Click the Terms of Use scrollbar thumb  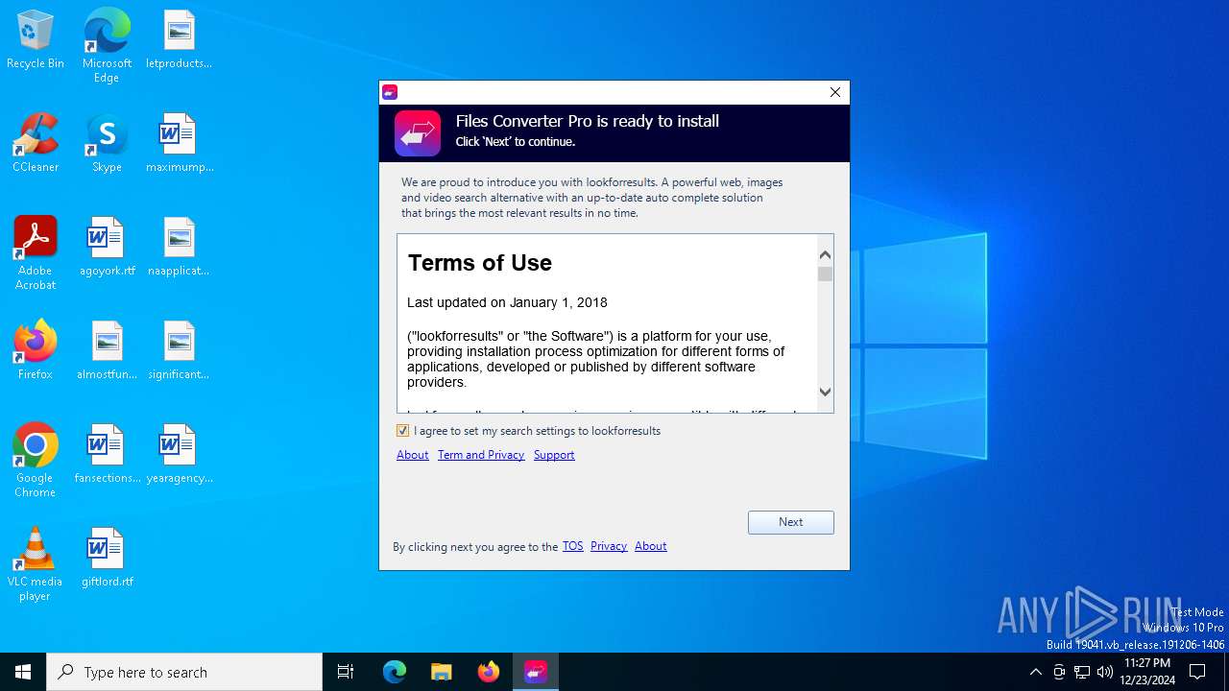(x=826, y=274)
